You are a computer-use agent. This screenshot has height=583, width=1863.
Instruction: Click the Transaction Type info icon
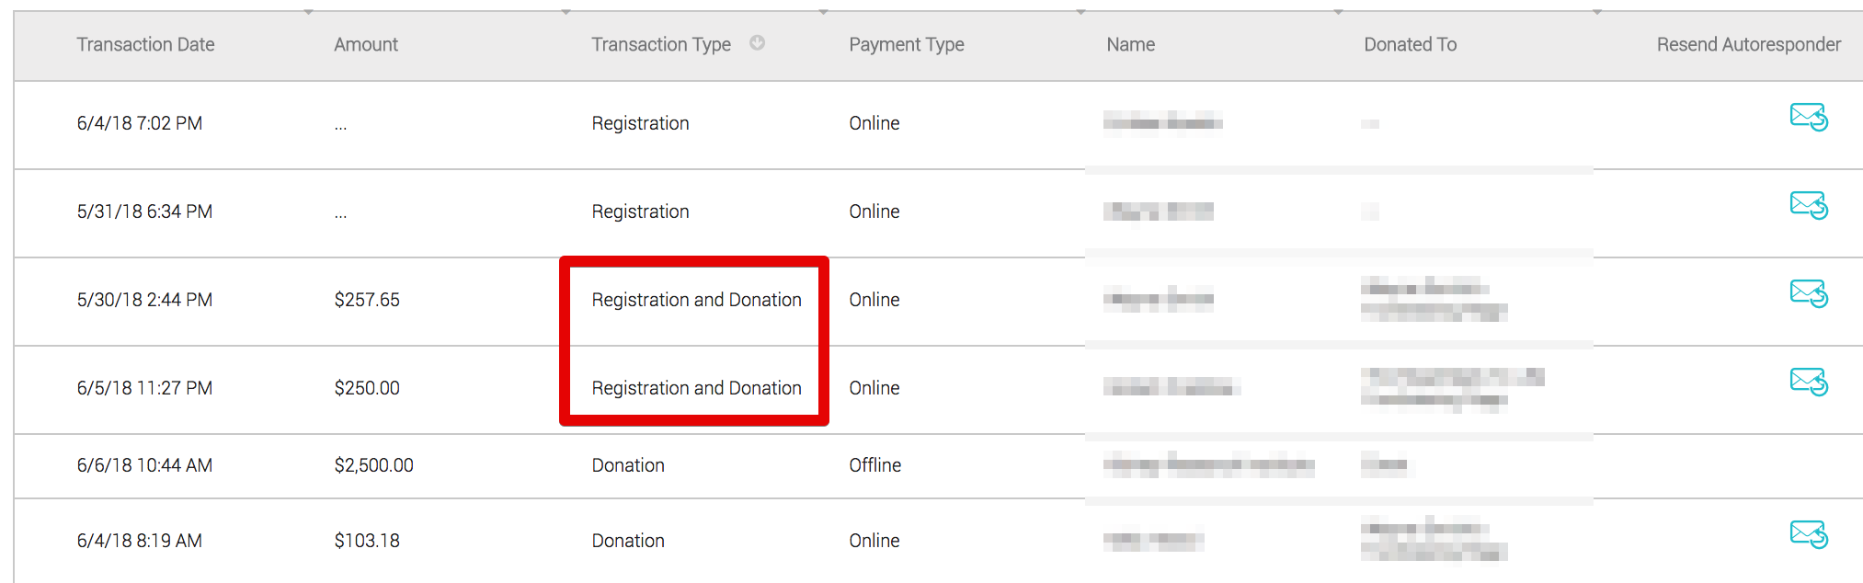pos(757,42)
